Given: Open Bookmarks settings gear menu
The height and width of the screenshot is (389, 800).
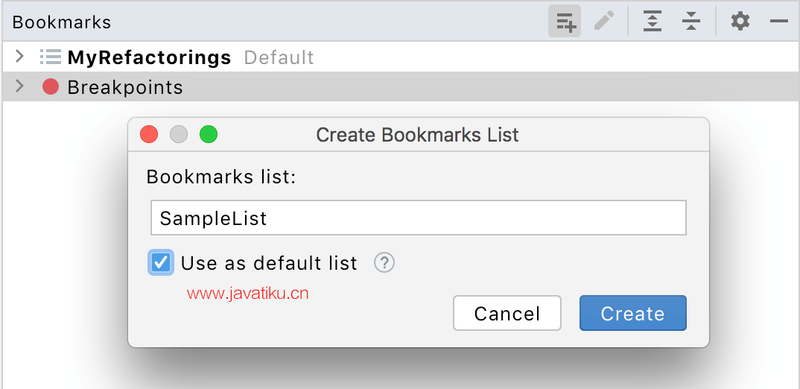Looking at the screenshot, I should [x=740, y=22].
